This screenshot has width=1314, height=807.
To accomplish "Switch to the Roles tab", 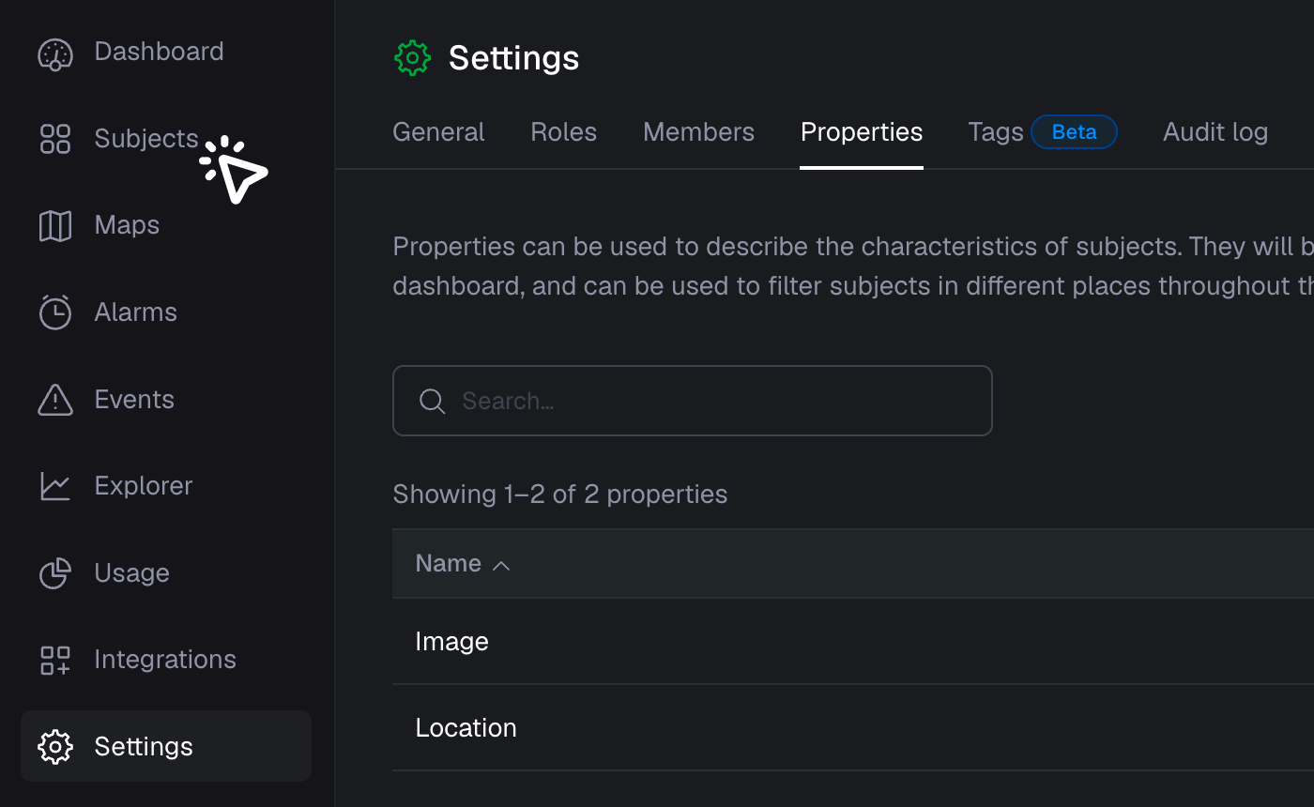I will point(563,132).
